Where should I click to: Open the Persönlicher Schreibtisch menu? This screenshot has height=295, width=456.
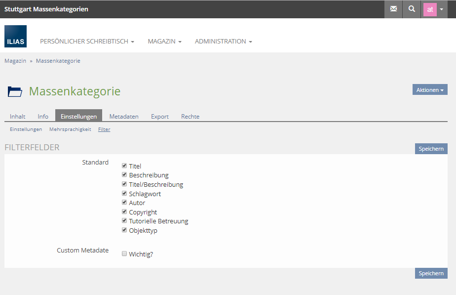(87, 42)
